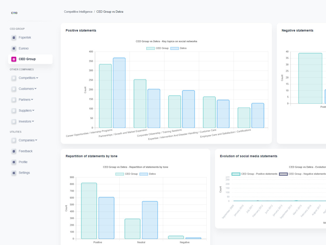Image resolution: width=326 pixels, height=245 pixels.
Task: Click Dekra color swatch in key topics legend
Action: [x=175, y=48]
